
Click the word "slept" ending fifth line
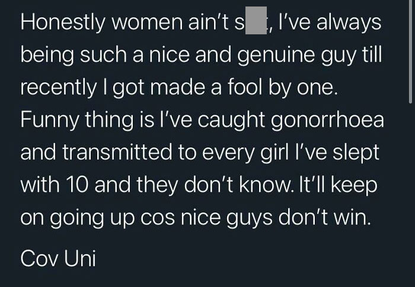click(x=356, y=153)
